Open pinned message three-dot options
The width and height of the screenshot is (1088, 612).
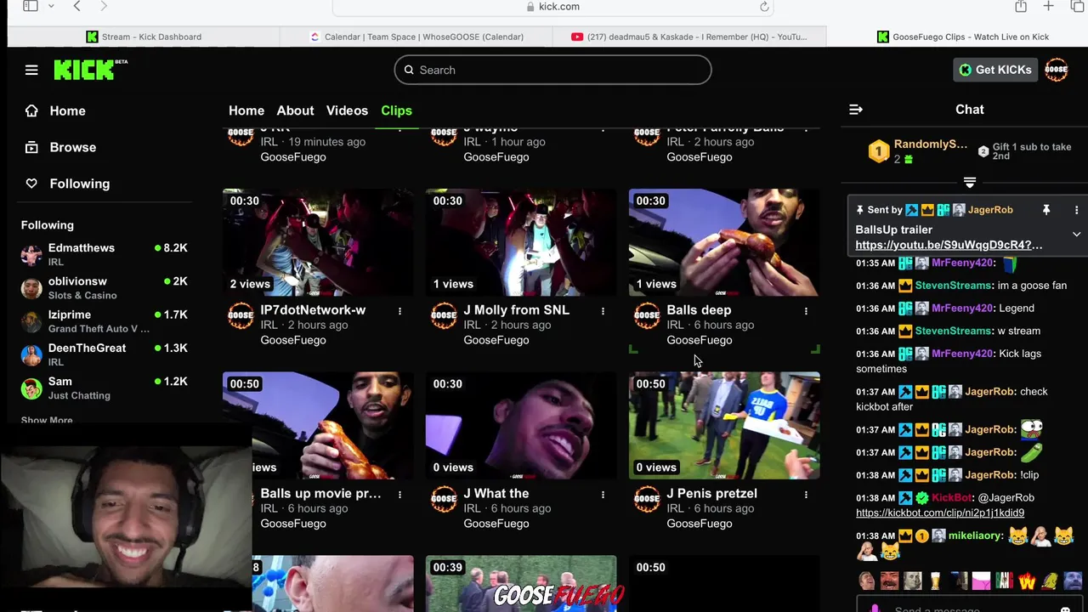[1076, 210]
